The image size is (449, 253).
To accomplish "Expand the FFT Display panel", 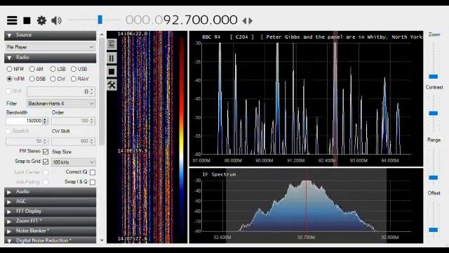I will click(50, 212).
